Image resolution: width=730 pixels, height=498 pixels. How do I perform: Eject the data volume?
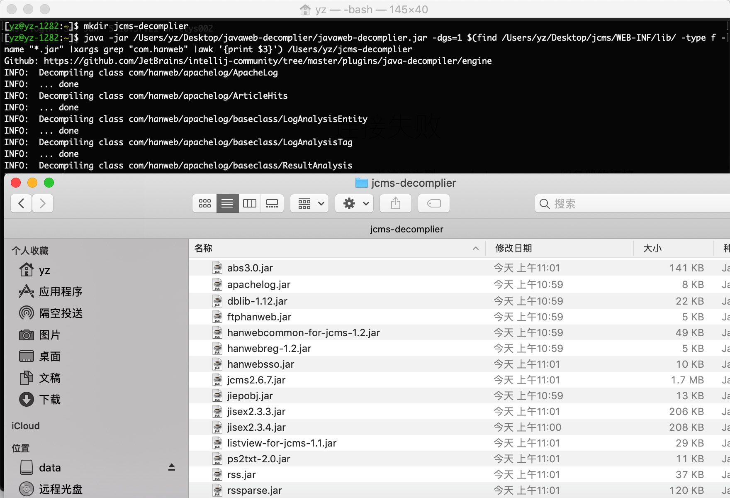172,467
